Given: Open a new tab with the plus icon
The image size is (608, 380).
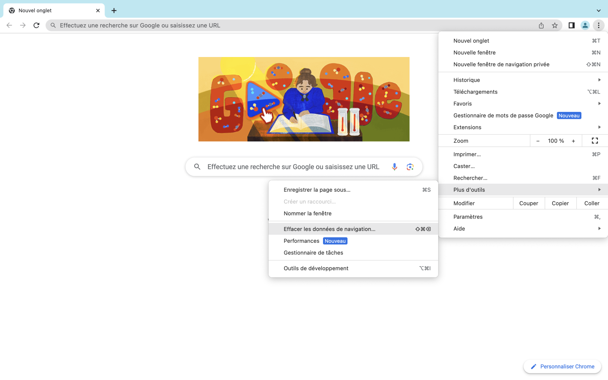Looking at the screenshot, I should (x=114, y=10).
